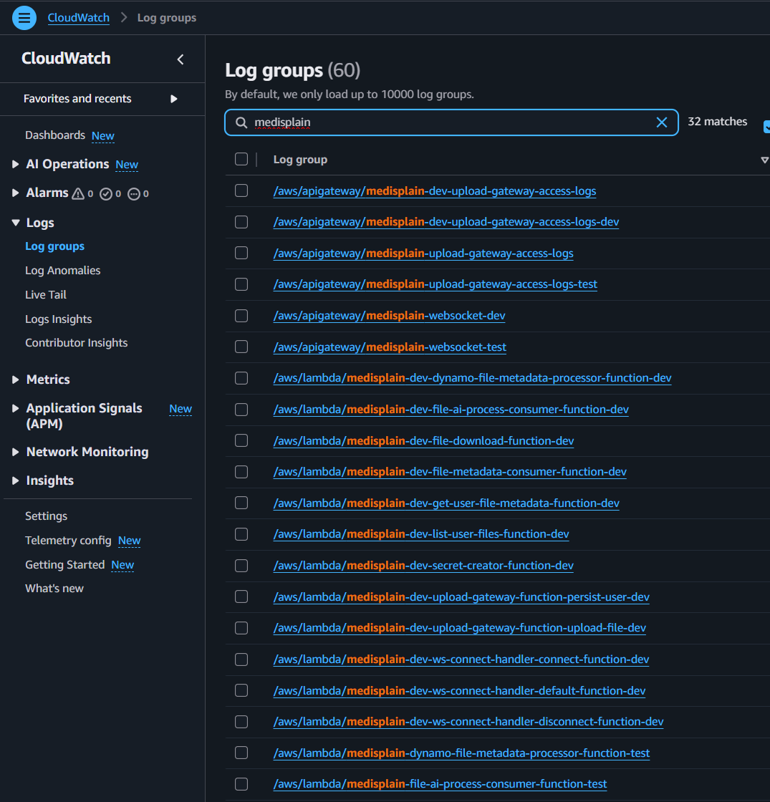The image size is (770, 802).
Task: Expand the Alarms section
Action: [x=15, y=193]
